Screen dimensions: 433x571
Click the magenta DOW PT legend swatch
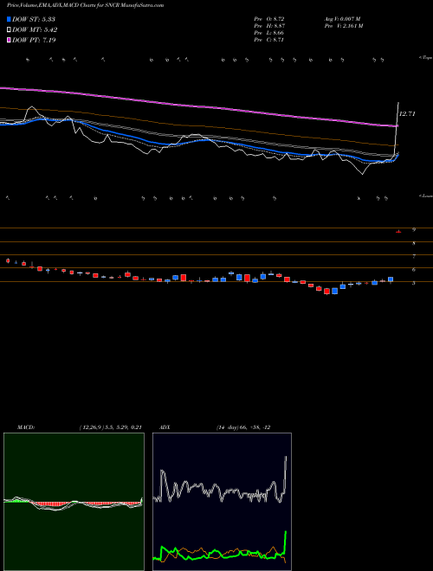pyautogui.click(x=10, y=40)
